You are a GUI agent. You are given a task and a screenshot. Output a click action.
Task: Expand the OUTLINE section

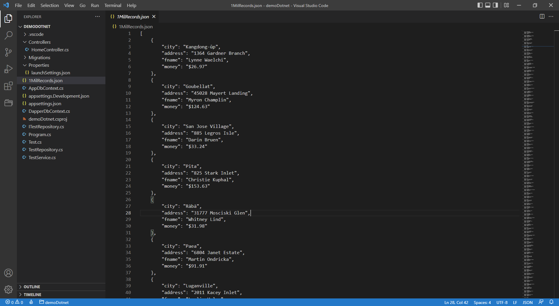coord(32,287)
